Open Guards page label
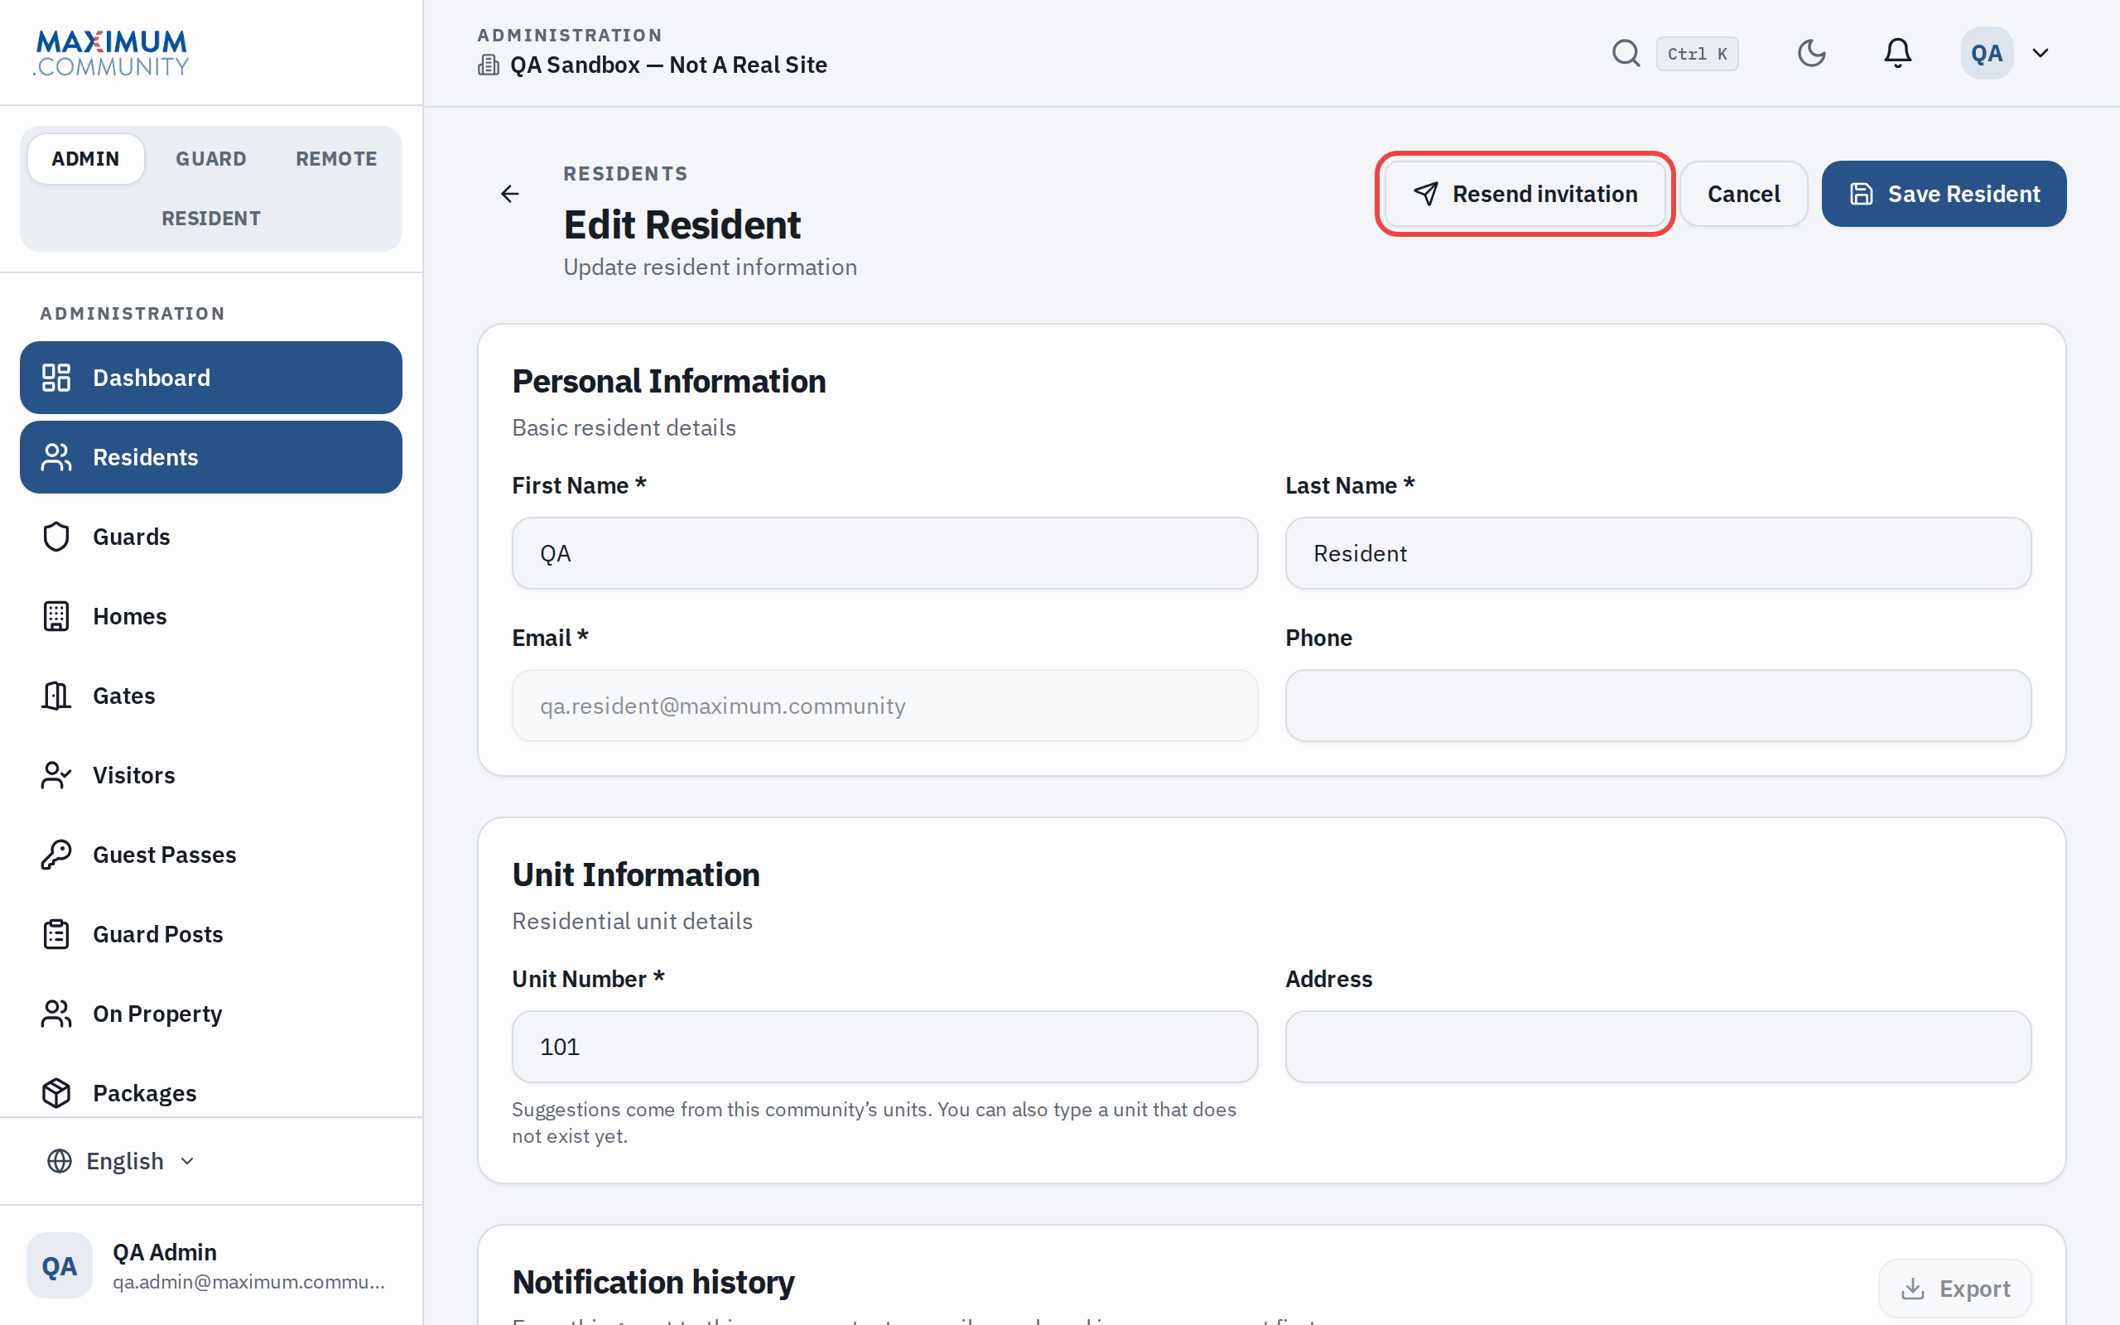This screenshot has width=2120, height=1325. click(x=132, y=537)
